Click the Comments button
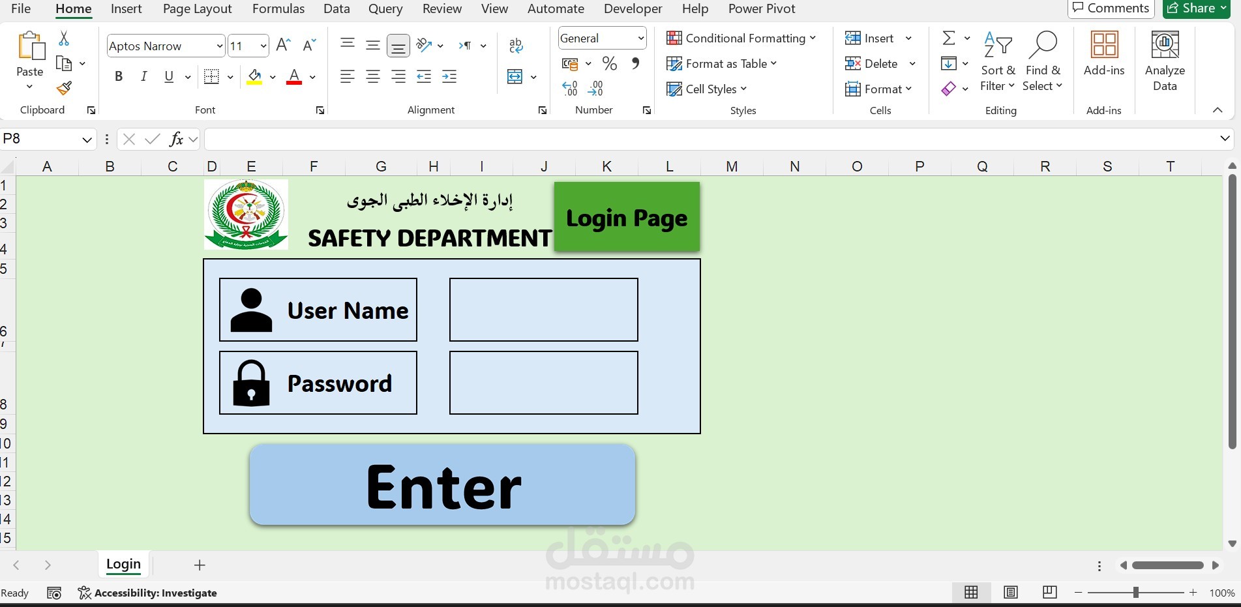Viewport: 1241px width, 607px height. [x=1111, y=8]
